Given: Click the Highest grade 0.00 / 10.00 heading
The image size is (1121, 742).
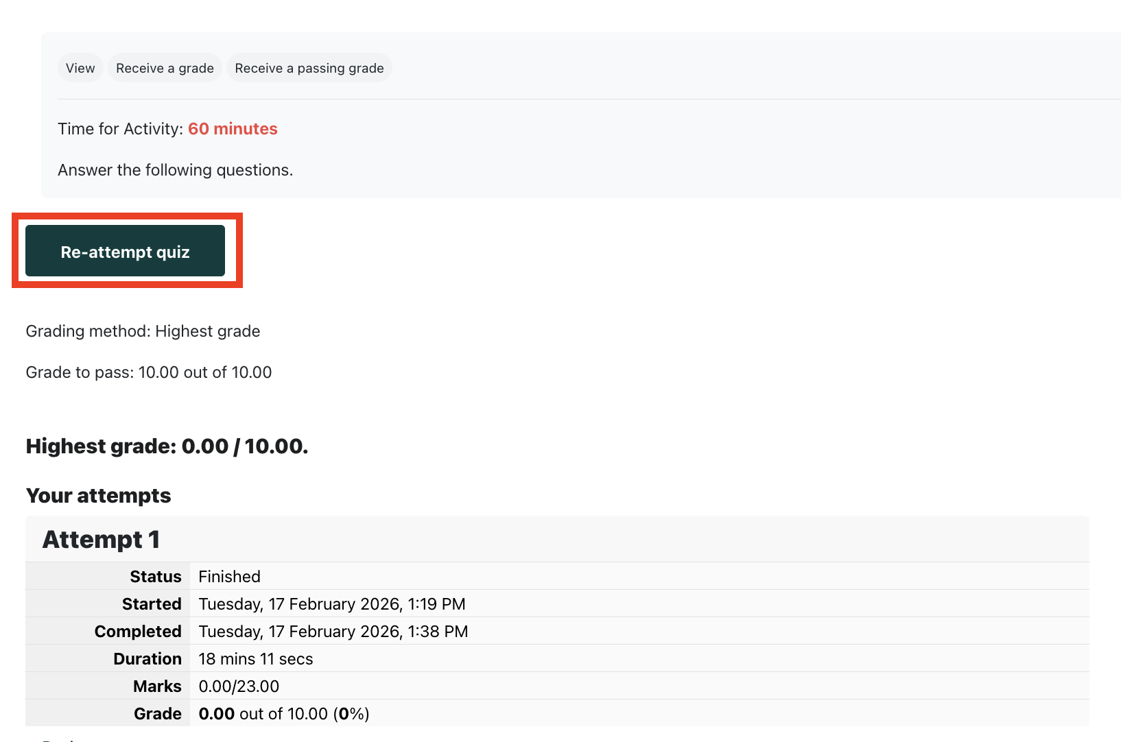Looking at the screenshot, I should 167,446.
